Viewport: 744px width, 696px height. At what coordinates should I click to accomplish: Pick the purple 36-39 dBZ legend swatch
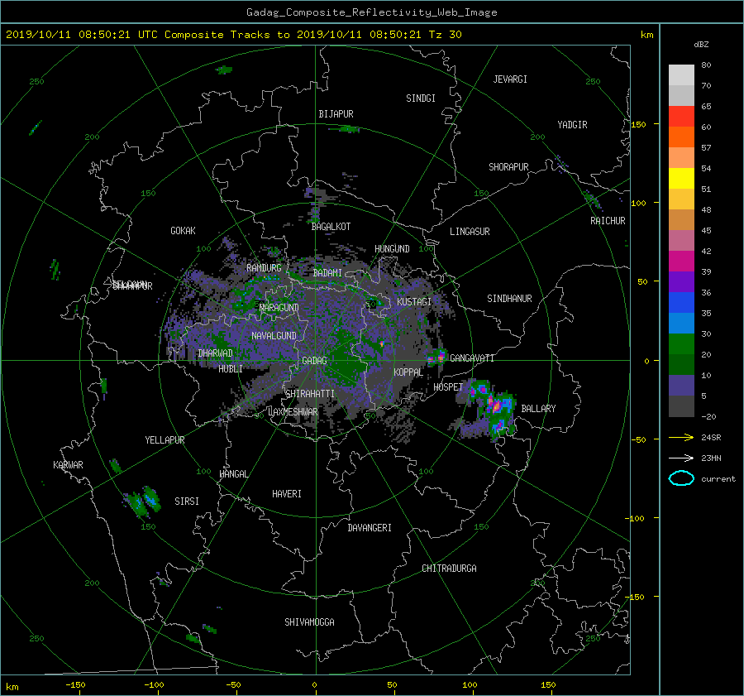[x=681, y=281]
